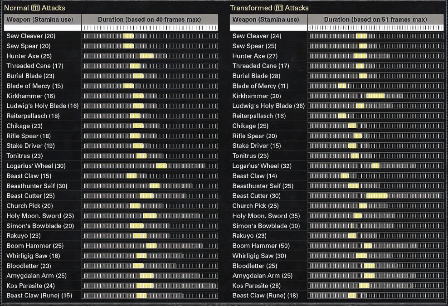
Task: Click 'Blade of Mercy (15)' row label
Action: point(34,86)
